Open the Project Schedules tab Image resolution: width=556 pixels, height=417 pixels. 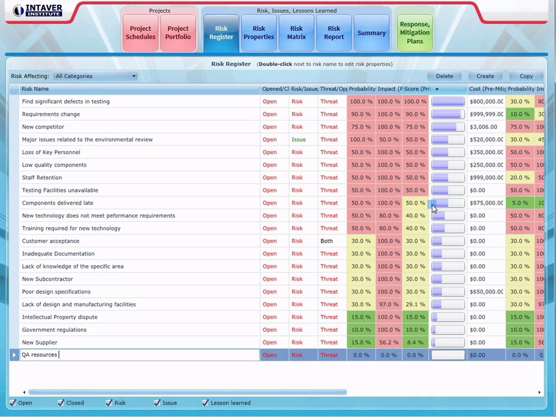(140, 32)
